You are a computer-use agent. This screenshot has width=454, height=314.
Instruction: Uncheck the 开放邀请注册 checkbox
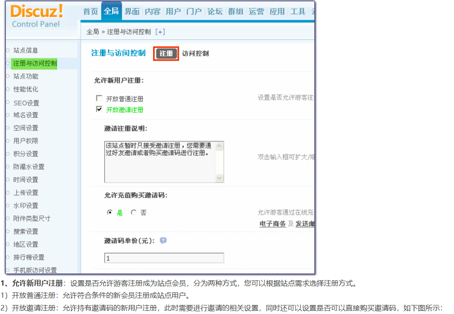[99, 109]
